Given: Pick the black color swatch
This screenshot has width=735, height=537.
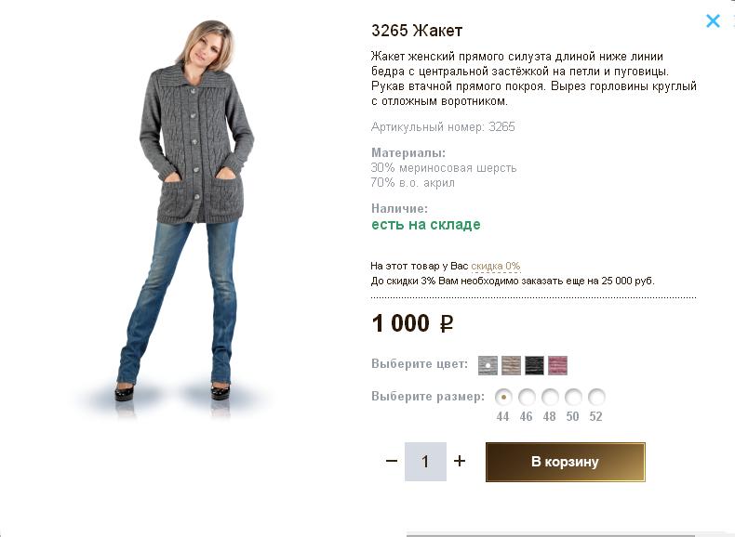Looking at the screenshot, I should click(x=534, y=365).
